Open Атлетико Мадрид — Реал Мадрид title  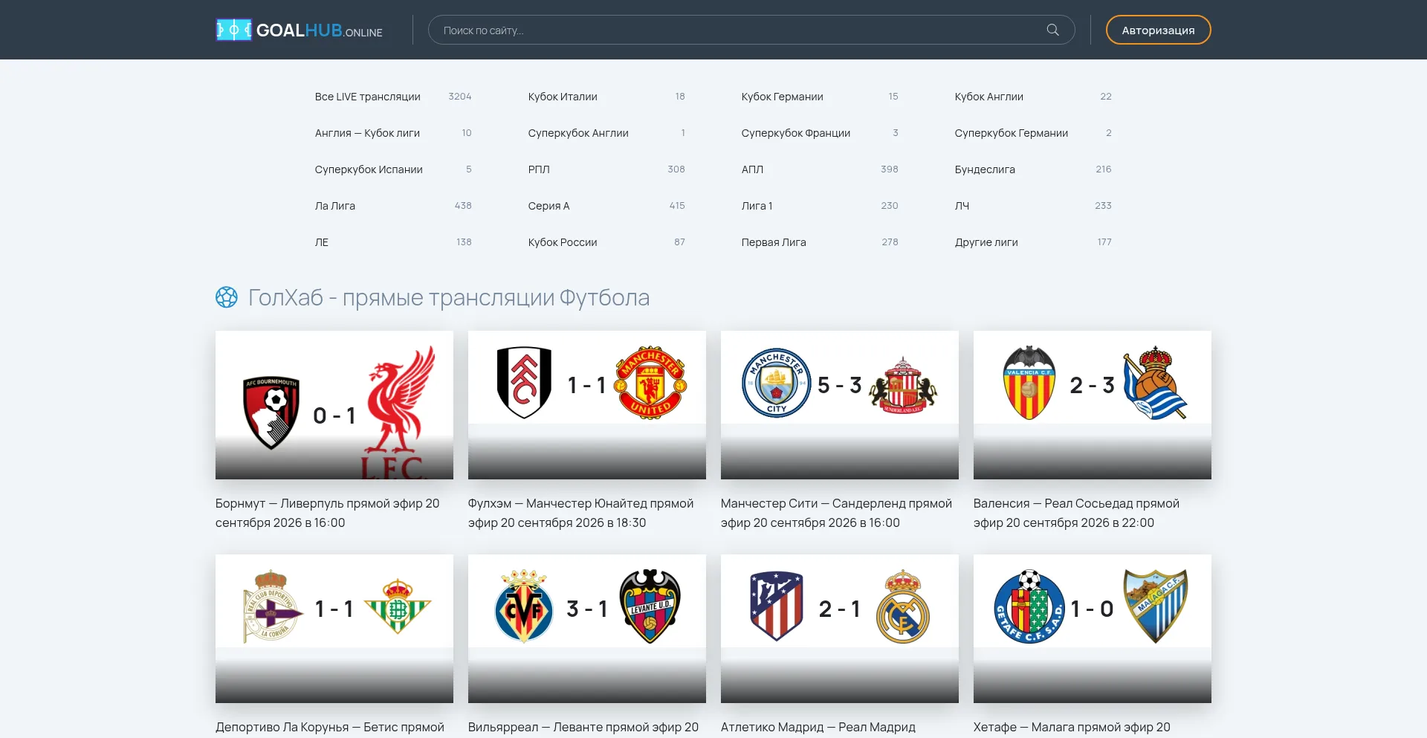click(818, 727)
